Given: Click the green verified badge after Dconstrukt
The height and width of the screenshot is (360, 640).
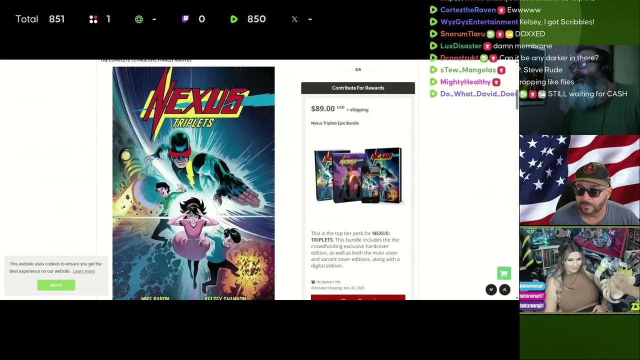Looking at the screenshot, I should (483, 58).
